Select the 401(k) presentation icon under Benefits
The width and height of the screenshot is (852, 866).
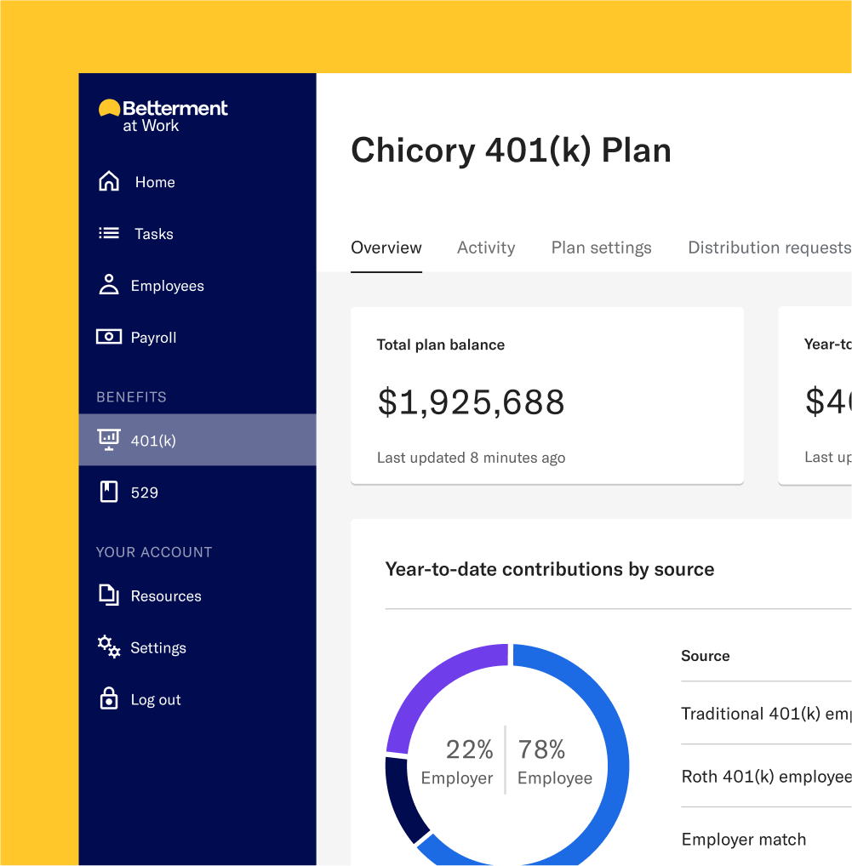(x=108, y=439)
